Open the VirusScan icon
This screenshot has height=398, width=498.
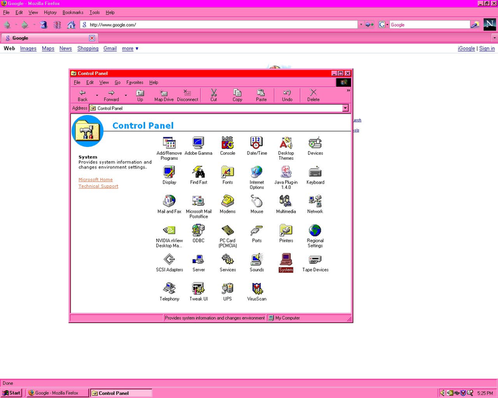pyautogui.click(x=256, y=292)
